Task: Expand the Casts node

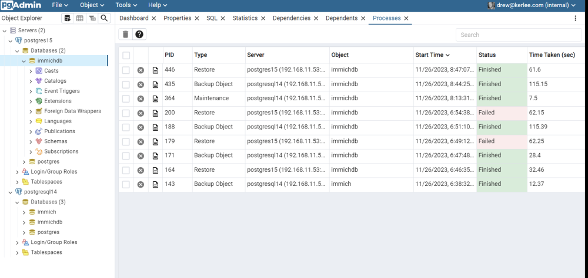Action: 31,71
